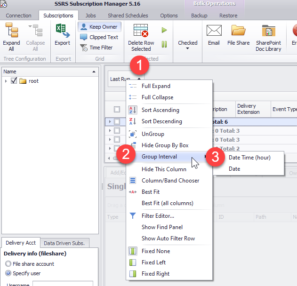Screen dimensions: 297x286
Task: Toggle the Keep Owner option
Action: click(x=99, y=27)
